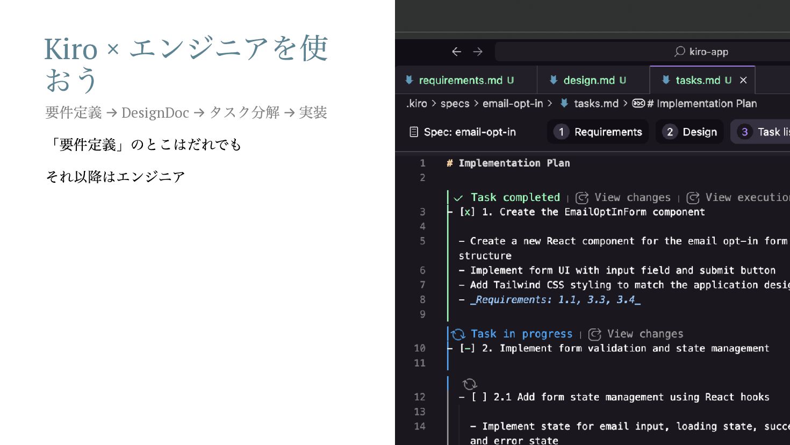Image resolution: width=790 pixels, height=445 pixels.
Task: Expand chevron after specs breadcrumb
Action: tap(476, 103)
